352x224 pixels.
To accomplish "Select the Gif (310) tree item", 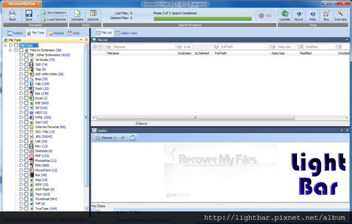I will [41, 108].
